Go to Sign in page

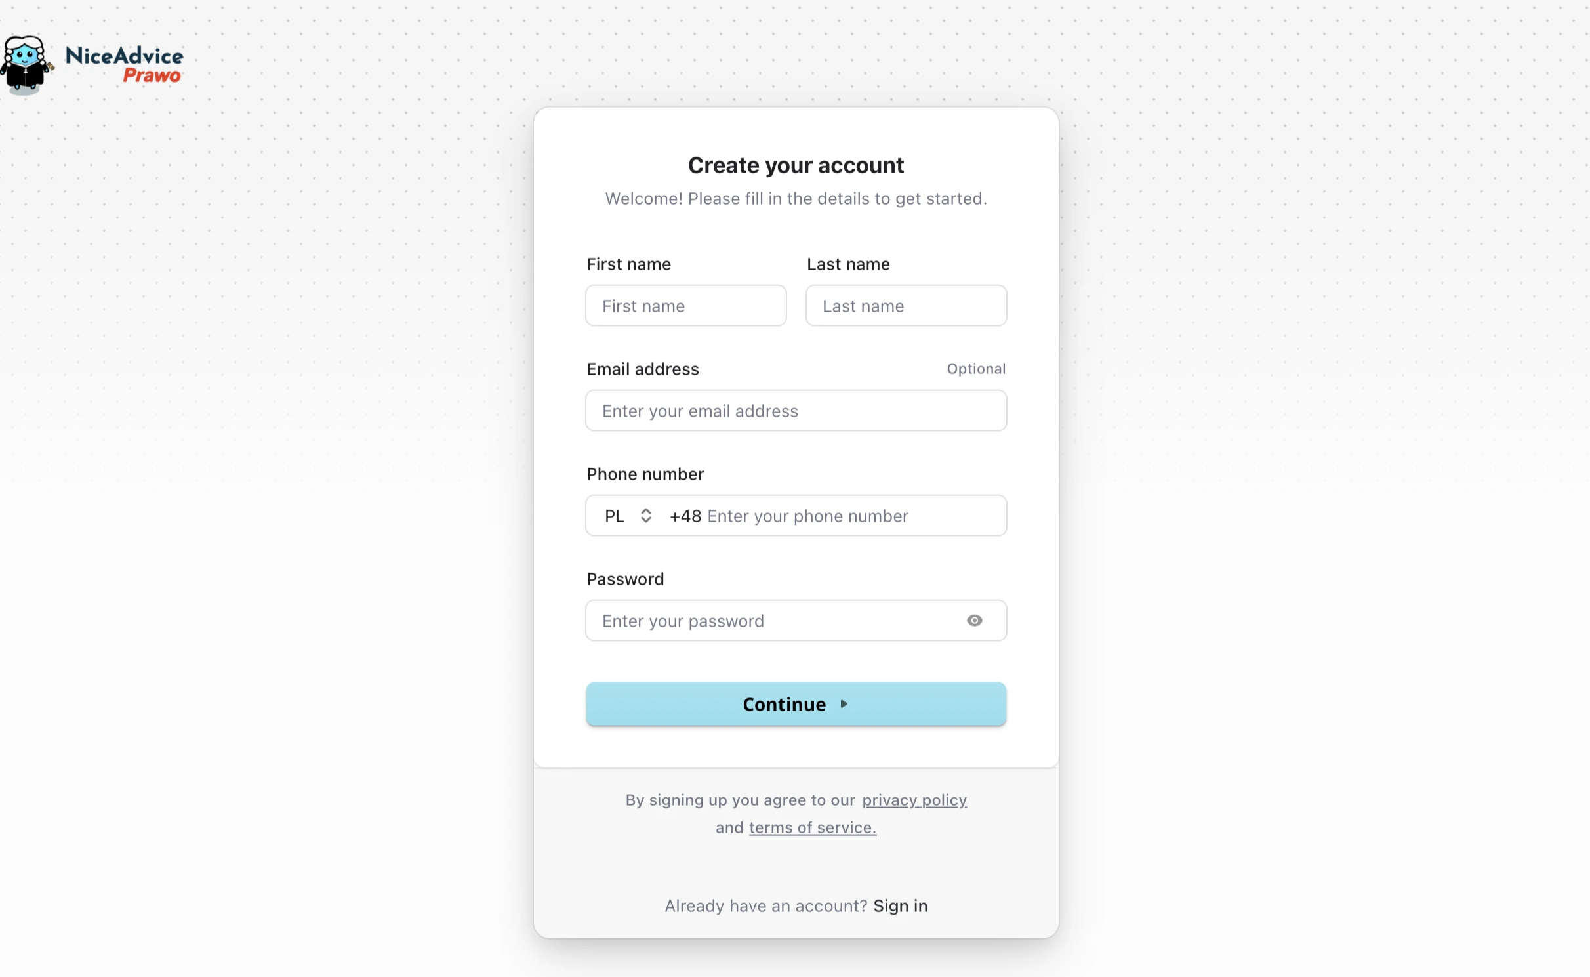click(901, 906)
